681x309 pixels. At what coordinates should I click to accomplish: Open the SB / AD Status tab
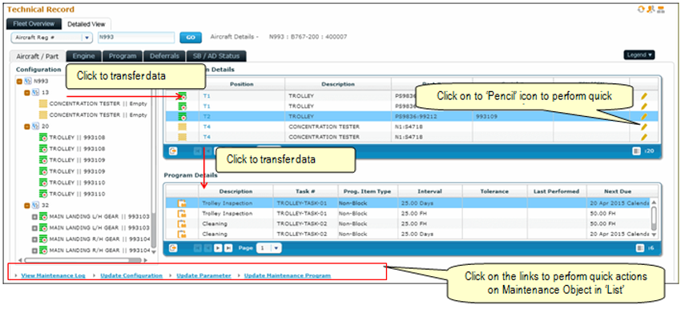[x=216, y=56]
